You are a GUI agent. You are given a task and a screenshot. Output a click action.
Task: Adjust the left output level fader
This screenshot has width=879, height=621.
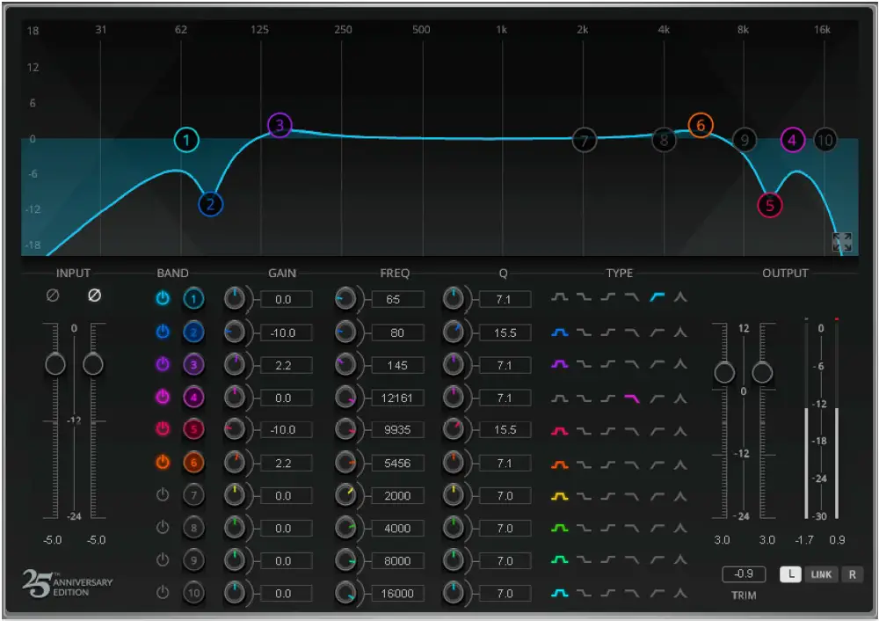(x=724, y=373)
